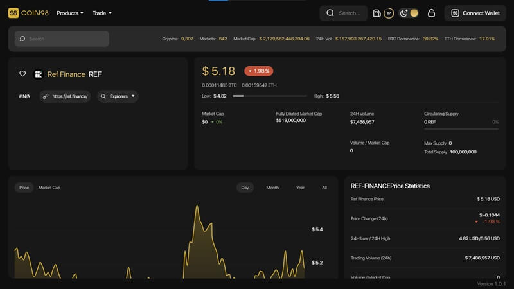Viewport: 514px width, 289px height.
Task: Click the Coin98 logo icon
Action: tap(13, 13)
